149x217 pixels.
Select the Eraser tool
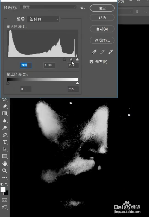[x=5, y=107]
